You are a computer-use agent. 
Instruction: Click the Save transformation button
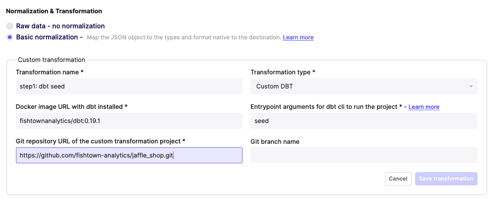[x=446, y=179]
